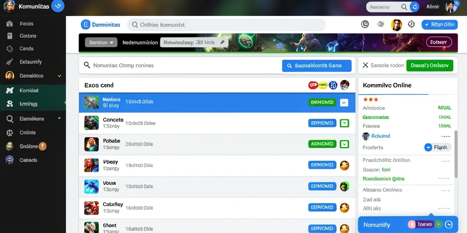
Task: Click the Onlinls gear icon in sidebar
Action: coord(10,133)
